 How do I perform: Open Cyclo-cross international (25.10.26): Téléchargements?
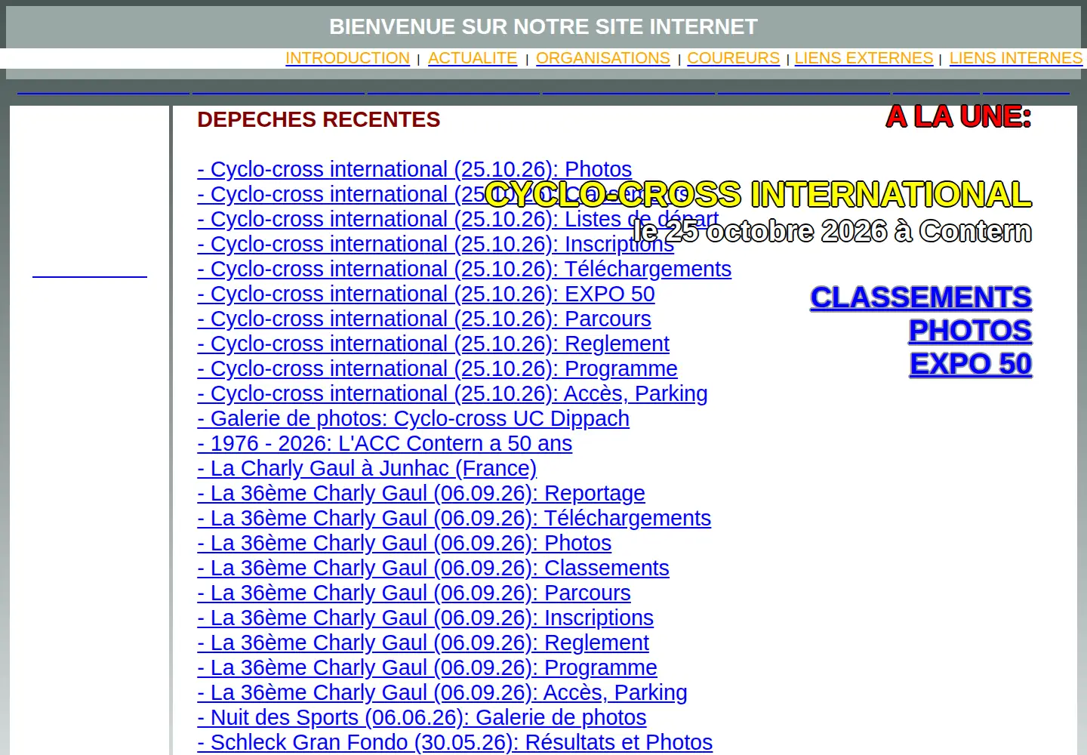(464, 269)
